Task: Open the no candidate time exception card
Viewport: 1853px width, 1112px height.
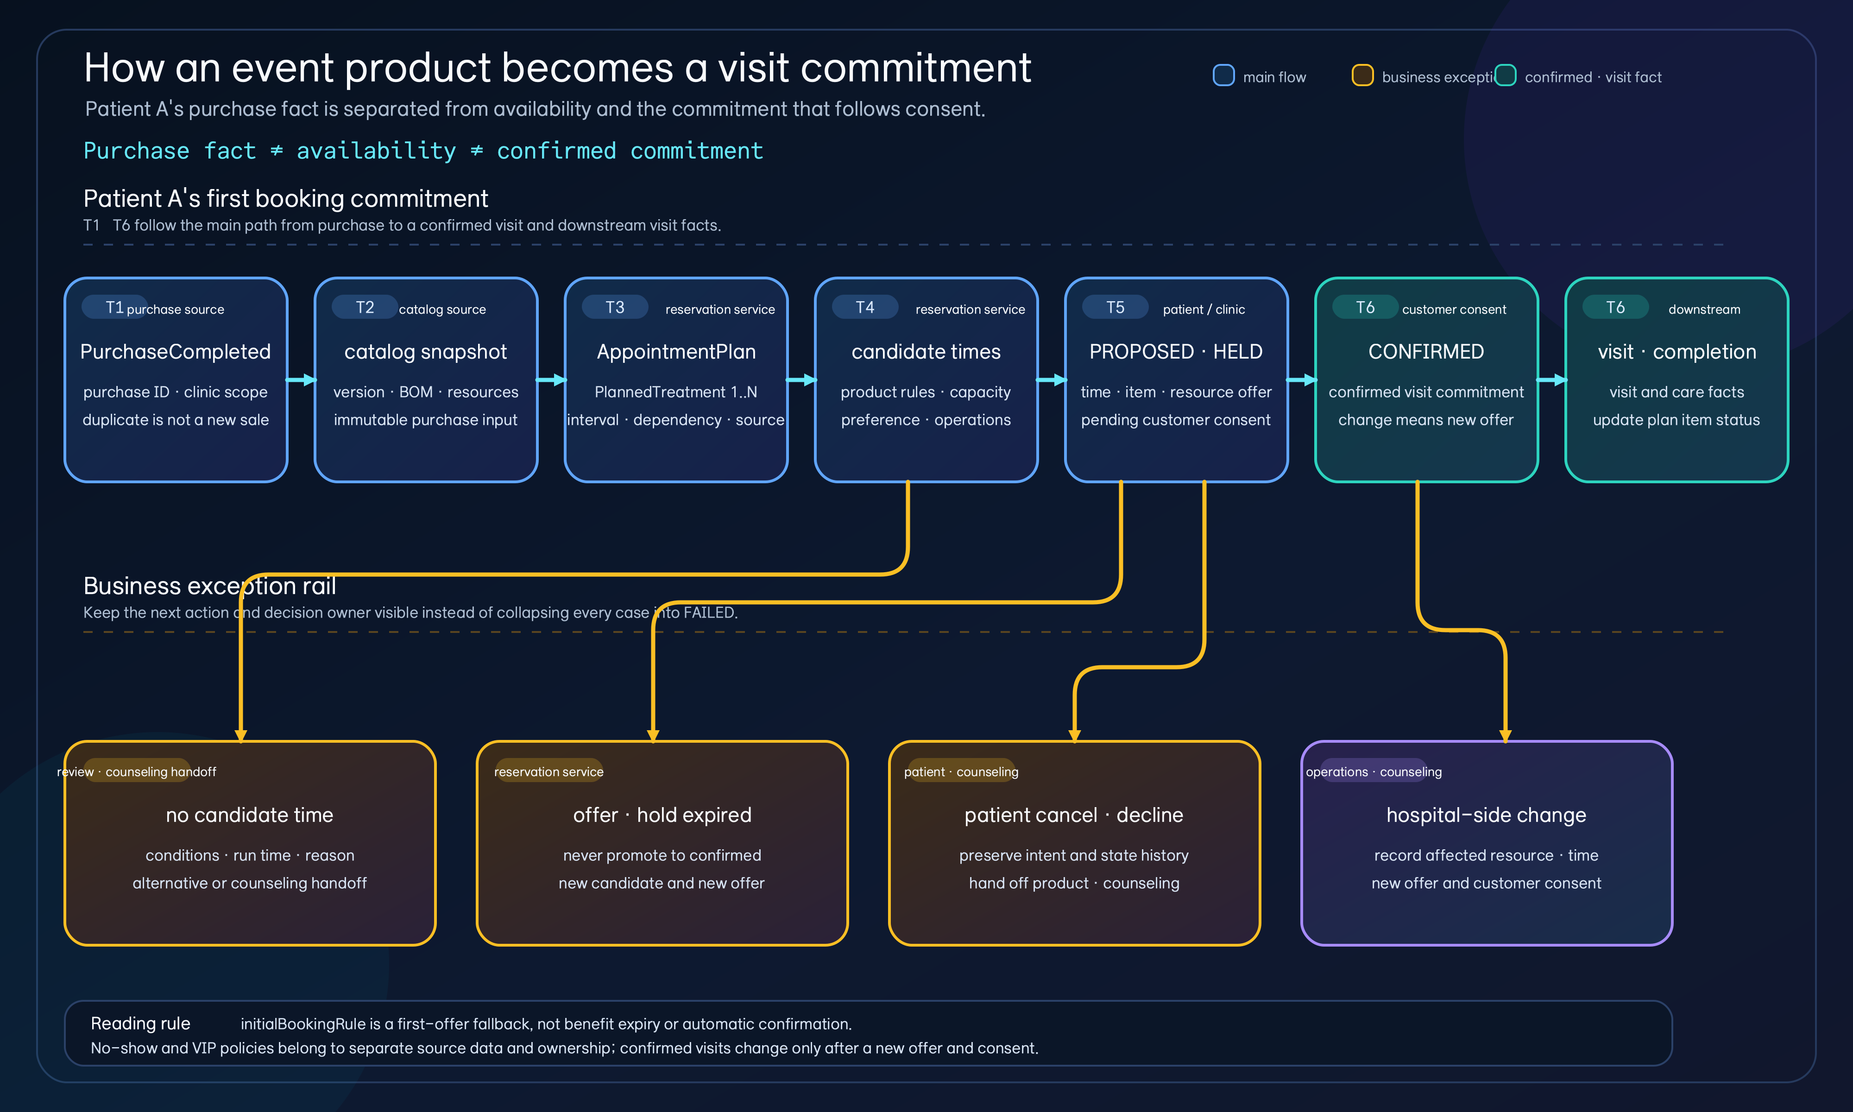Action: click(250, 843)
